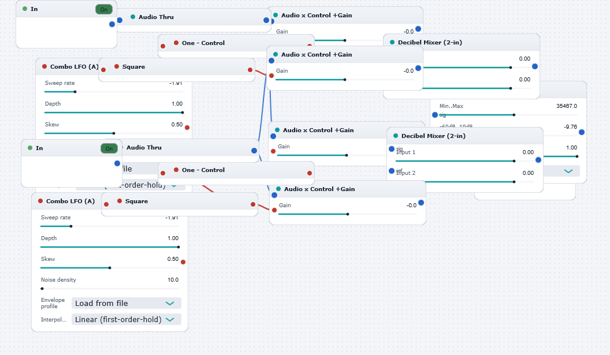Image resolution: width=610 pixels, height=355 pixels.
Task: Adjust the Skew slider in lower Combo LFO
Action: pos(110,267)
